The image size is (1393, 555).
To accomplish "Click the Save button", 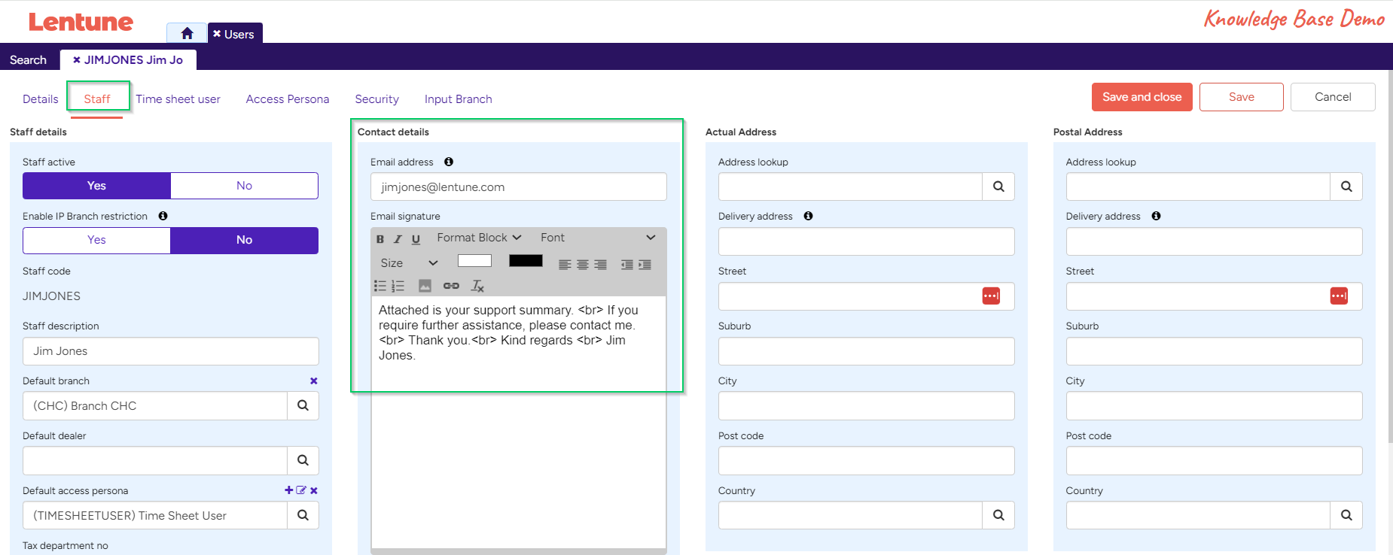I will tap(1242, 97).
